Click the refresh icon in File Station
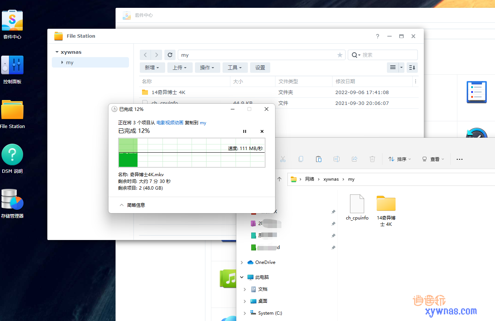Screen dimensions: 495x321 [170, 55]
